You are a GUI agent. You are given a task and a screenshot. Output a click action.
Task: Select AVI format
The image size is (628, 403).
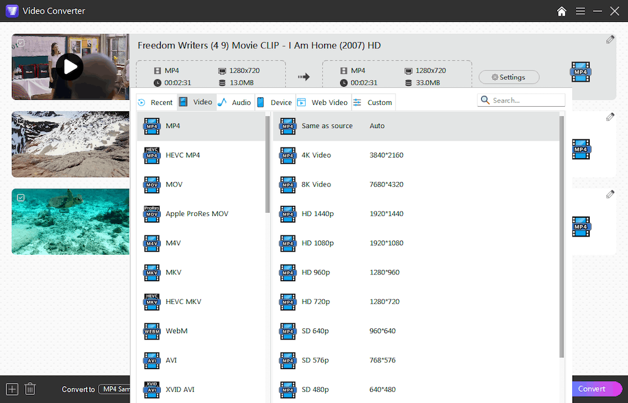pos(201,360)
